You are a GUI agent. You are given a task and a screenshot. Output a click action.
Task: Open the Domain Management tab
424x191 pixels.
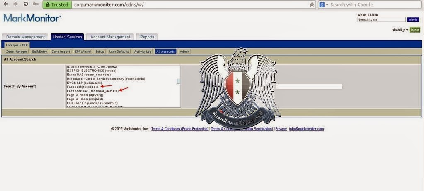click(25, 37)
